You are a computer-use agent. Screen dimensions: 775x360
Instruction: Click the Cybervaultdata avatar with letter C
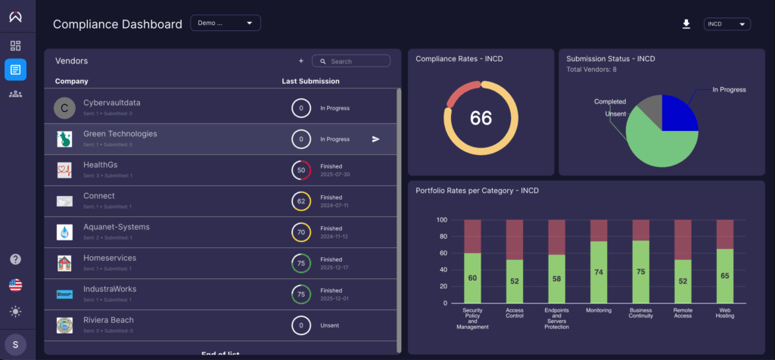65,108
